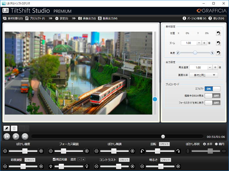Increase ぼかし階調 blur gradation
The height and width of the screenshot is (171, 229).
(x=132, y=151)
